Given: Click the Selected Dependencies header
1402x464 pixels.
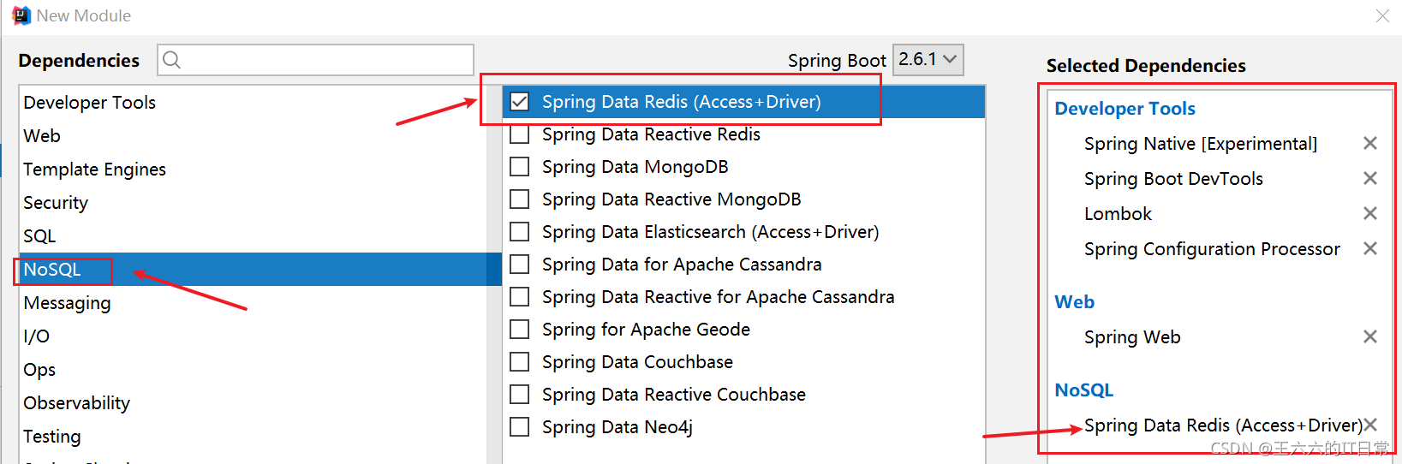Looking at the screenshot, I should click(x=1146, y=66).
